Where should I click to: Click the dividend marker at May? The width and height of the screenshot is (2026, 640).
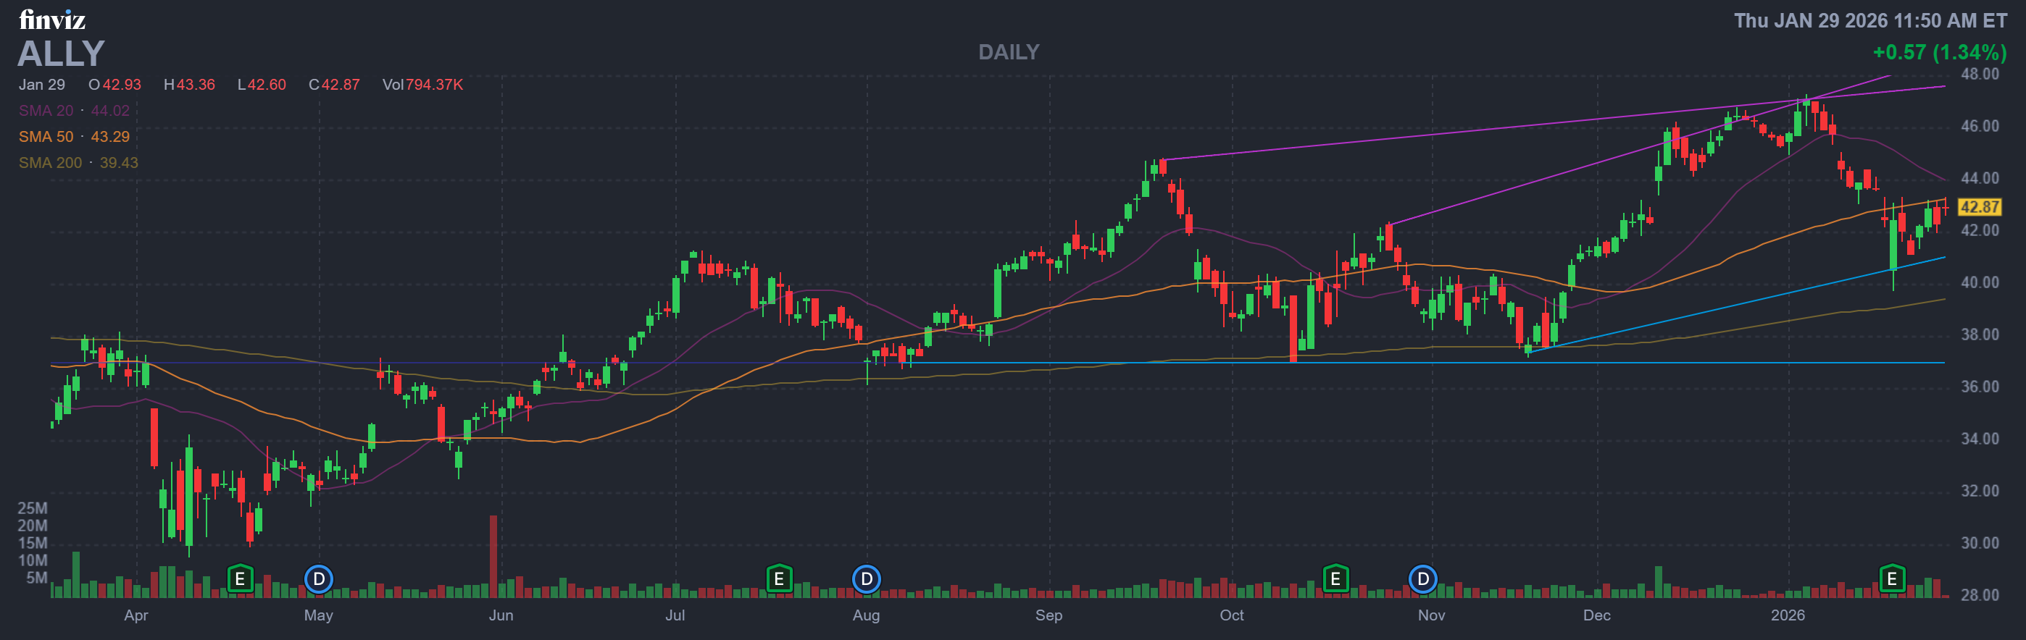click(319, 579)
